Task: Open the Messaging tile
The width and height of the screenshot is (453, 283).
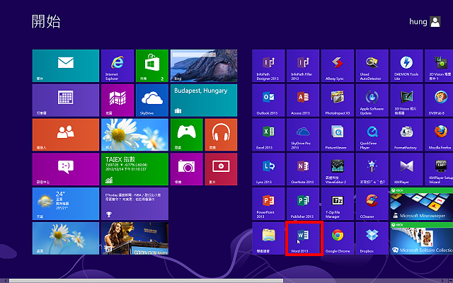Action: pyautogui.click(x=66, y=169)
